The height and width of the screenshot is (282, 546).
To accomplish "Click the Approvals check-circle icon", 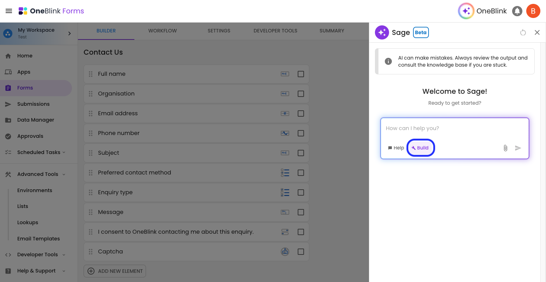I will point(8,136).
